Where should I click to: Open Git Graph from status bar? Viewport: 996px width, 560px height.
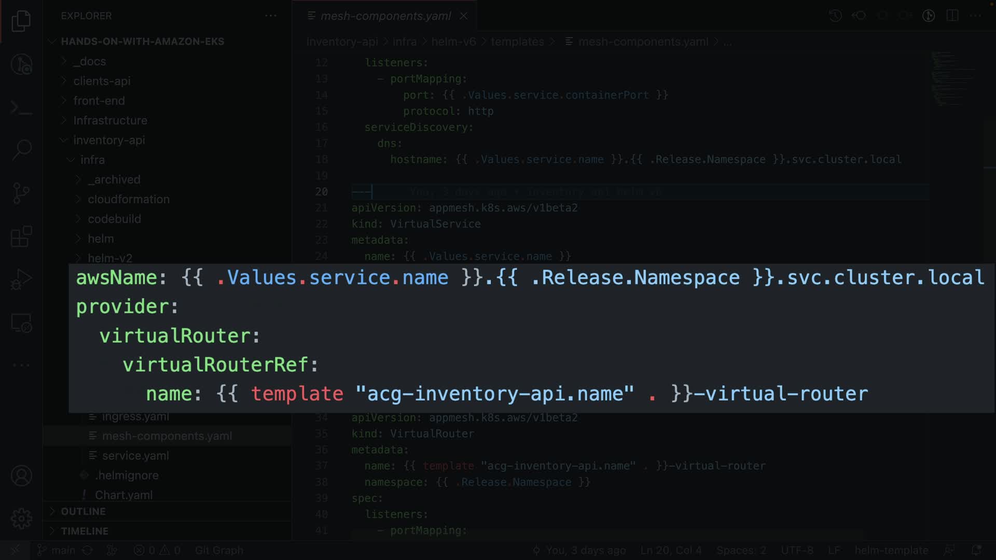(218, 550)
